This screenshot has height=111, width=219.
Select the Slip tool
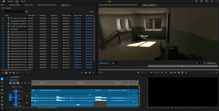pos(2,94)
